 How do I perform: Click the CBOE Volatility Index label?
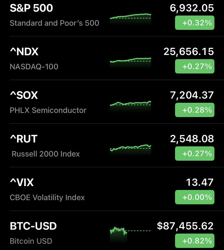point(47,198)
